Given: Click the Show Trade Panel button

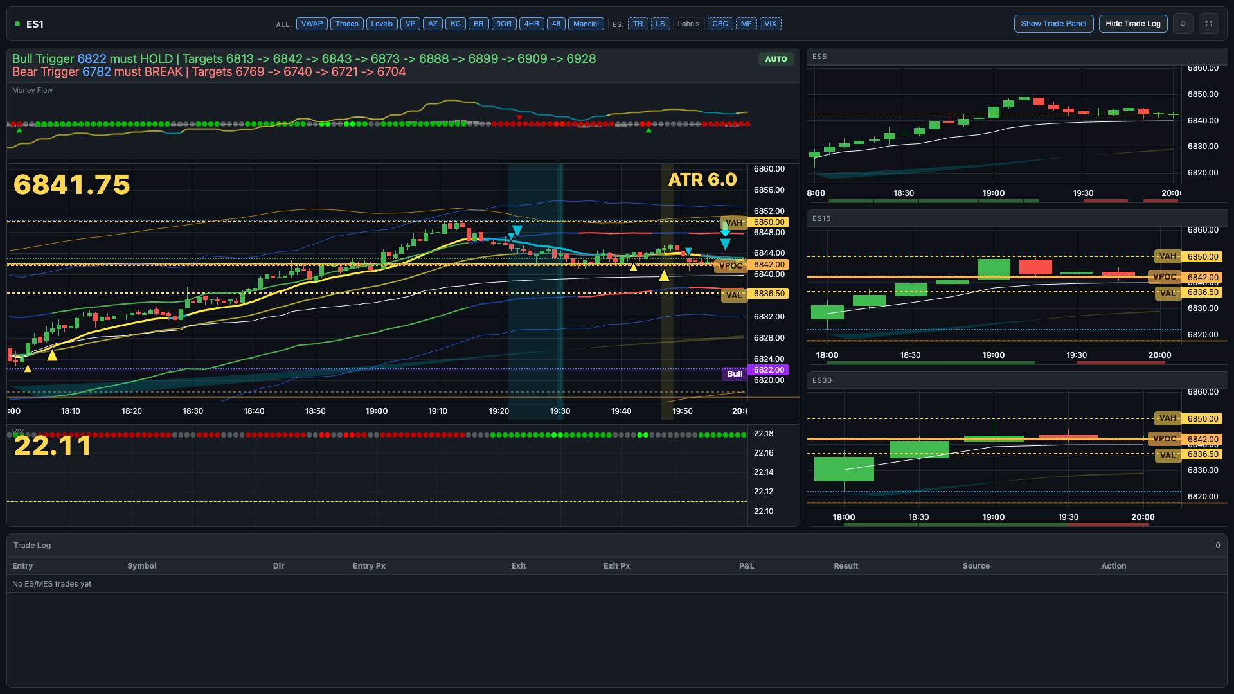Looking at the screenshot, I should click(x=1053, y=23).
